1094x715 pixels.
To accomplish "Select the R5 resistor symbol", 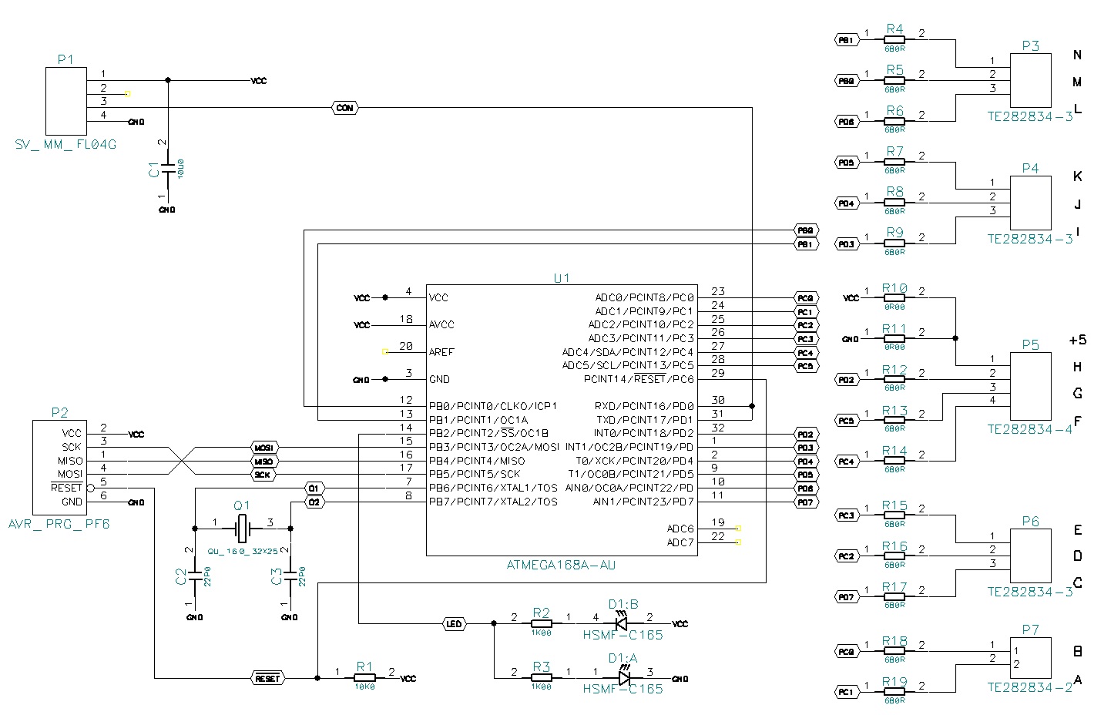I will click(894, 80).
